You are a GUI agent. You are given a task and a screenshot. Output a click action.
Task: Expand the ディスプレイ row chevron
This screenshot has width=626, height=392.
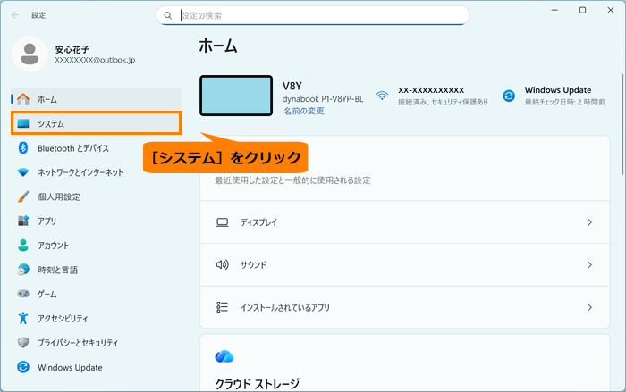pos(589,222)
